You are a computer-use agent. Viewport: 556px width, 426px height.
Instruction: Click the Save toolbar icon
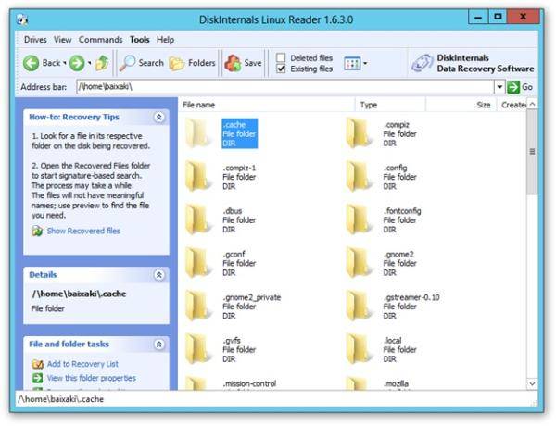click(233, 64)
